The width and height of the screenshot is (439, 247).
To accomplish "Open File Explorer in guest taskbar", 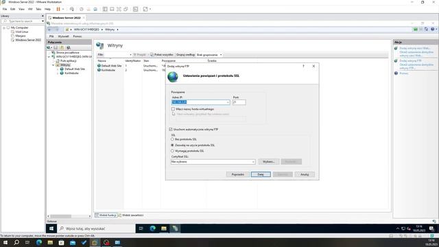I will click(x=164, y=228).
